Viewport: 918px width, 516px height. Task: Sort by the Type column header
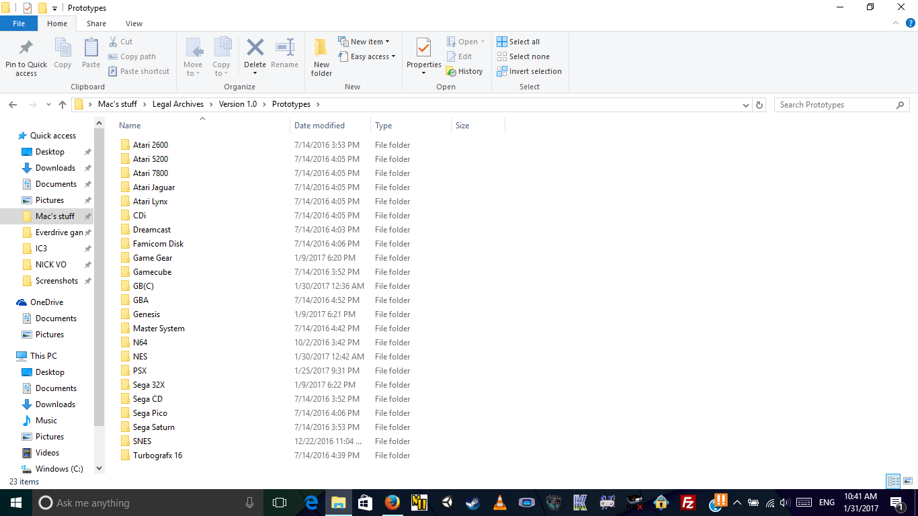(411, 126)
